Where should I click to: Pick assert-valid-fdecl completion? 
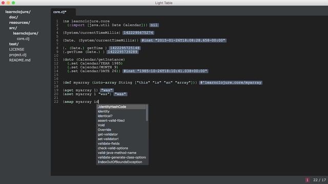coord(121,121)
